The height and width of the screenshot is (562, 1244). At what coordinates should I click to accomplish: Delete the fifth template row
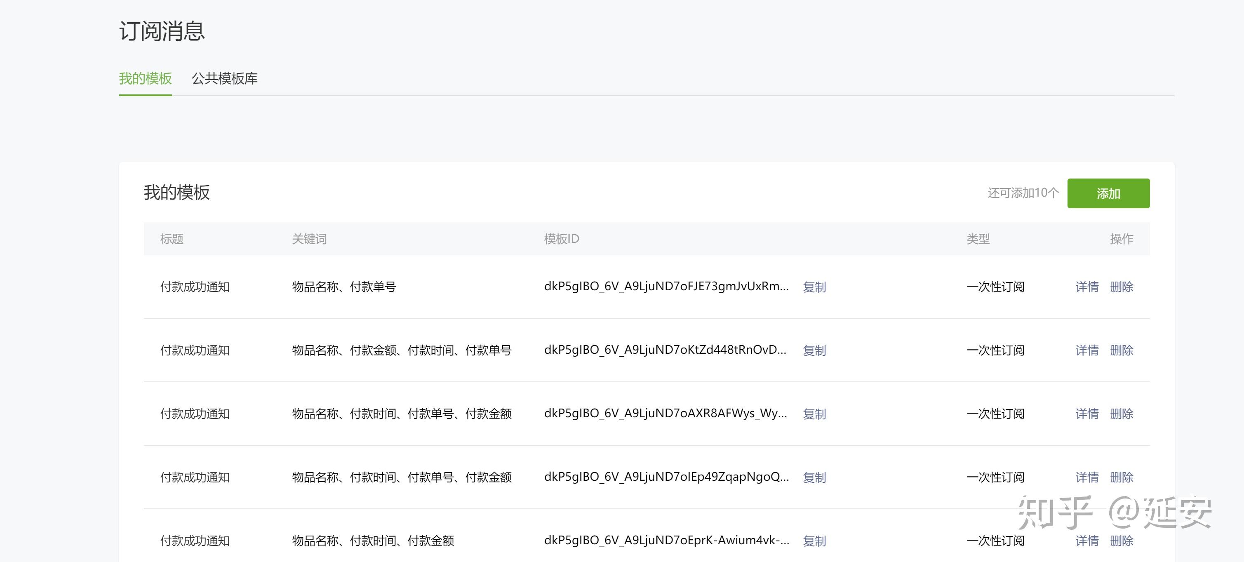tap(1122, 541)
